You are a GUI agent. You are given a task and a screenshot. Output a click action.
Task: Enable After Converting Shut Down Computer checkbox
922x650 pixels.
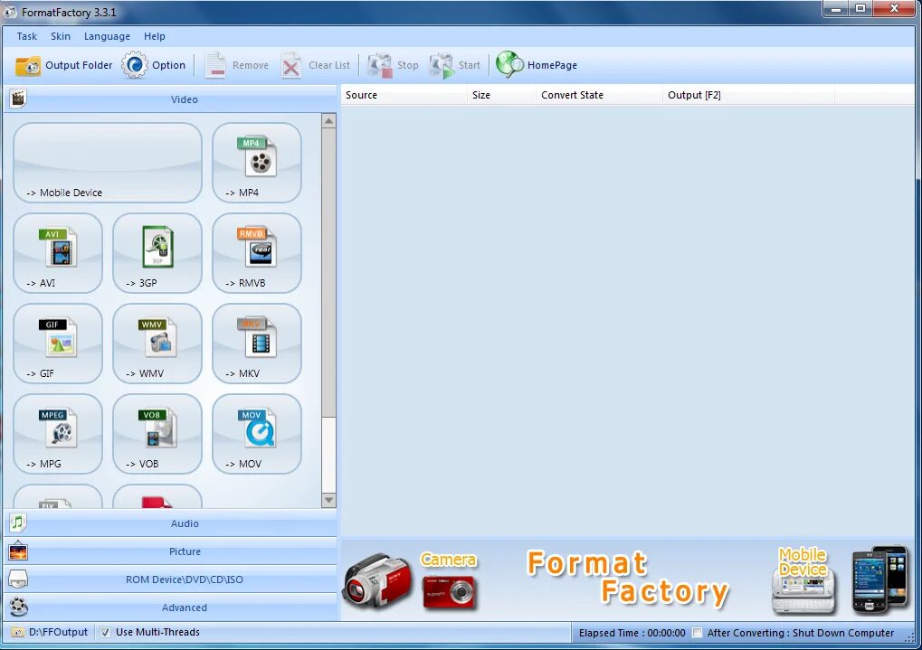coord(697,633)
